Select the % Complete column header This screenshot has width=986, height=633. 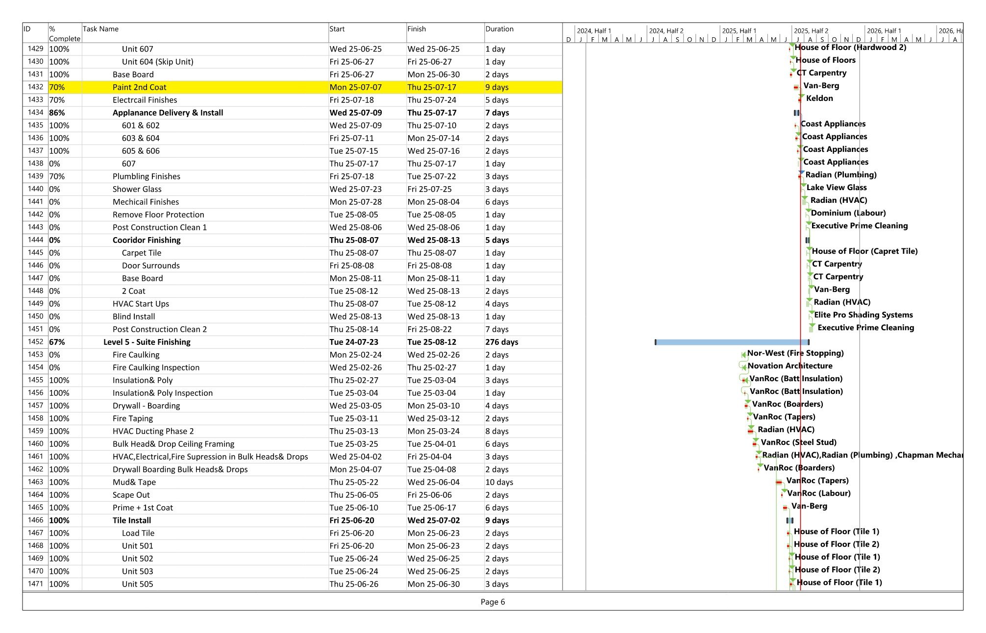click(64, 33)
